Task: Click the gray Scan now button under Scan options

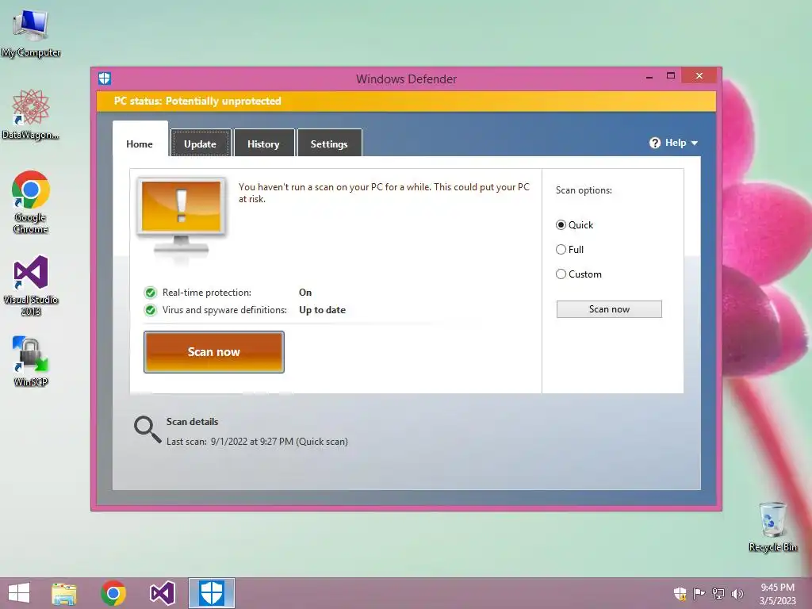Action: pos(609,309)
